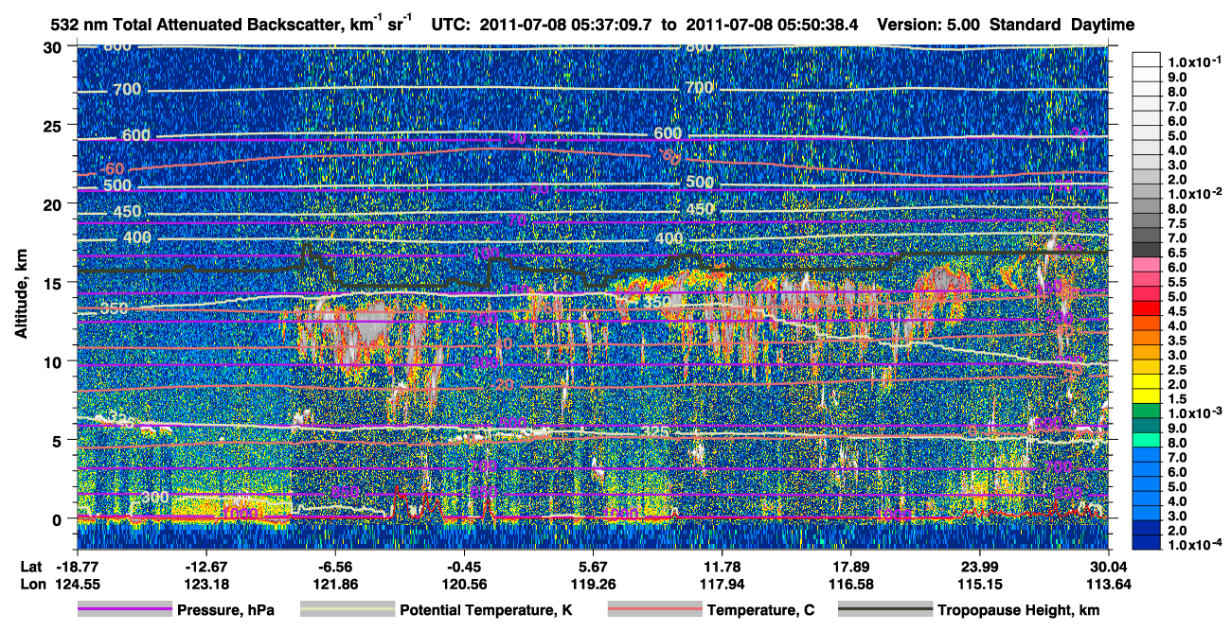Viewport: 1231px width, 631px height.
Task: Click the dark Tropopause Height legend line sample
Action: tap(887, 610)
